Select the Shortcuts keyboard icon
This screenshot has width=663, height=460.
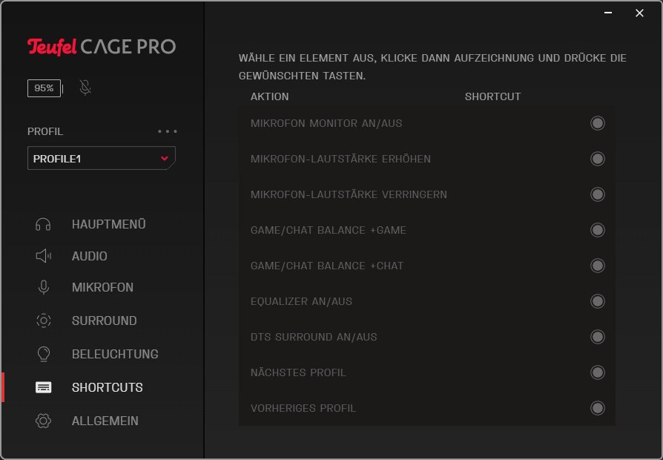(x=43, y=387)
